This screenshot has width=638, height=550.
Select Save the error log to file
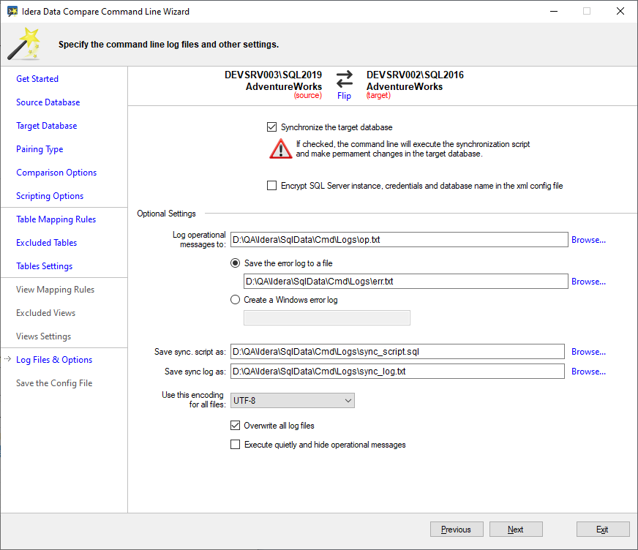tap(236, 263)
